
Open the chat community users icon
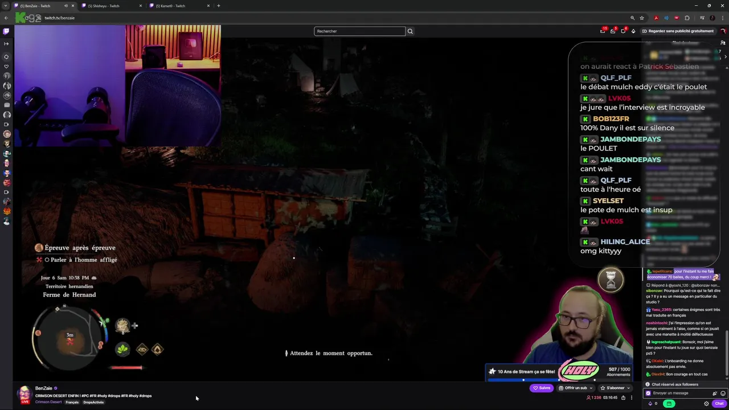coord(723,43)
